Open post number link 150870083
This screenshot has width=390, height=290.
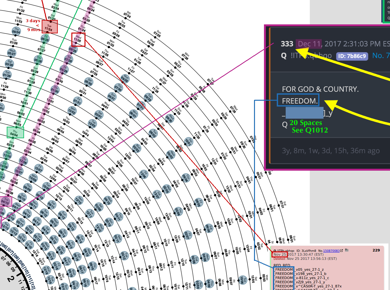tap(331, 251)
